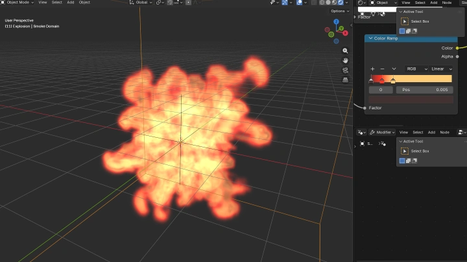Collapse Active Tool panel in geometry nodes editor
The image size is (467, 262).
coord(401,142)
